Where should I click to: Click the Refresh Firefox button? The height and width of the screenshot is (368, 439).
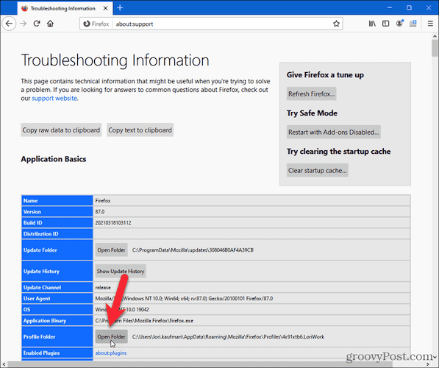coord(311,94)
